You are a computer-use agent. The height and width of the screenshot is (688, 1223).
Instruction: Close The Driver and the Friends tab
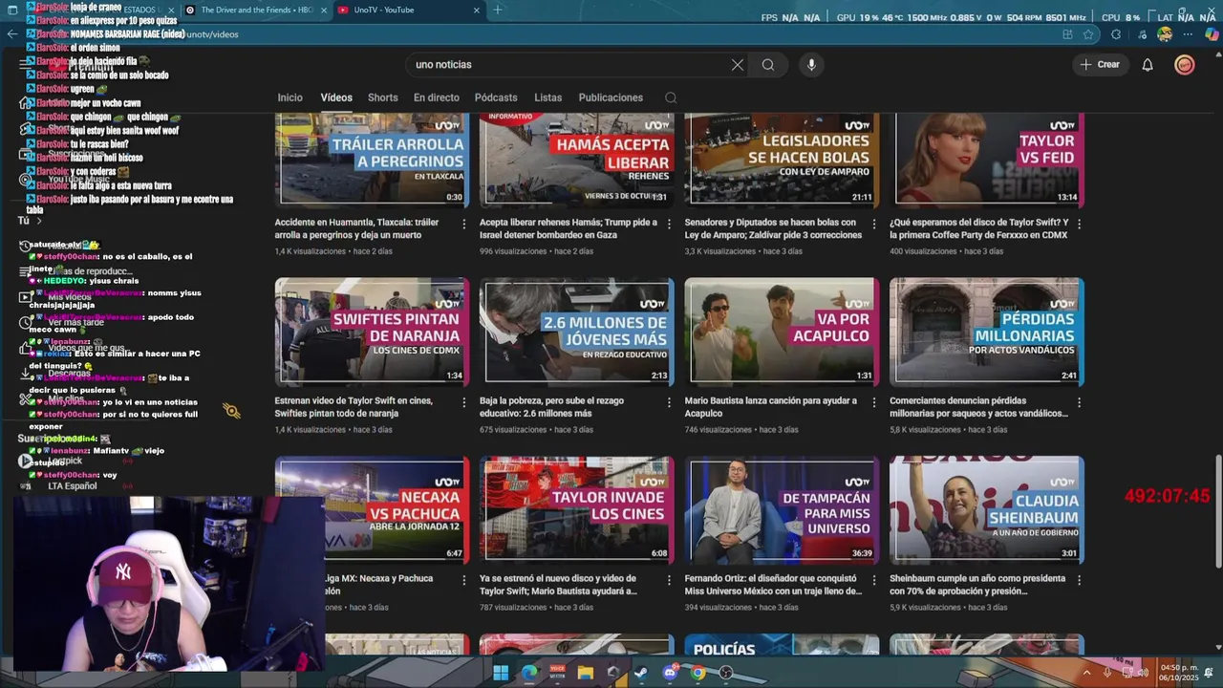coord(324,11)
